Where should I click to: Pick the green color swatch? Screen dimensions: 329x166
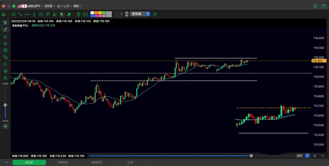104,13
